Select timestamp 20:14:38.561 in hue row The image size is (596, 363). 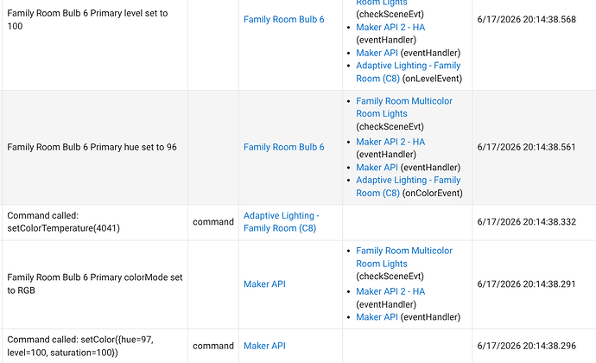coord(526,147)
